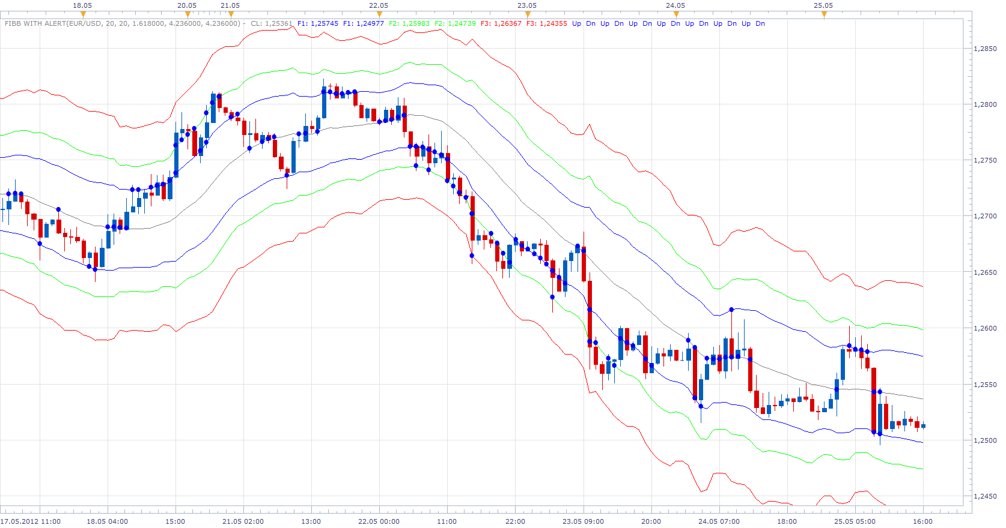Click the orange day marker under 20.05
The height and width of the screenshot is (528, 1006).
(187, 14)
